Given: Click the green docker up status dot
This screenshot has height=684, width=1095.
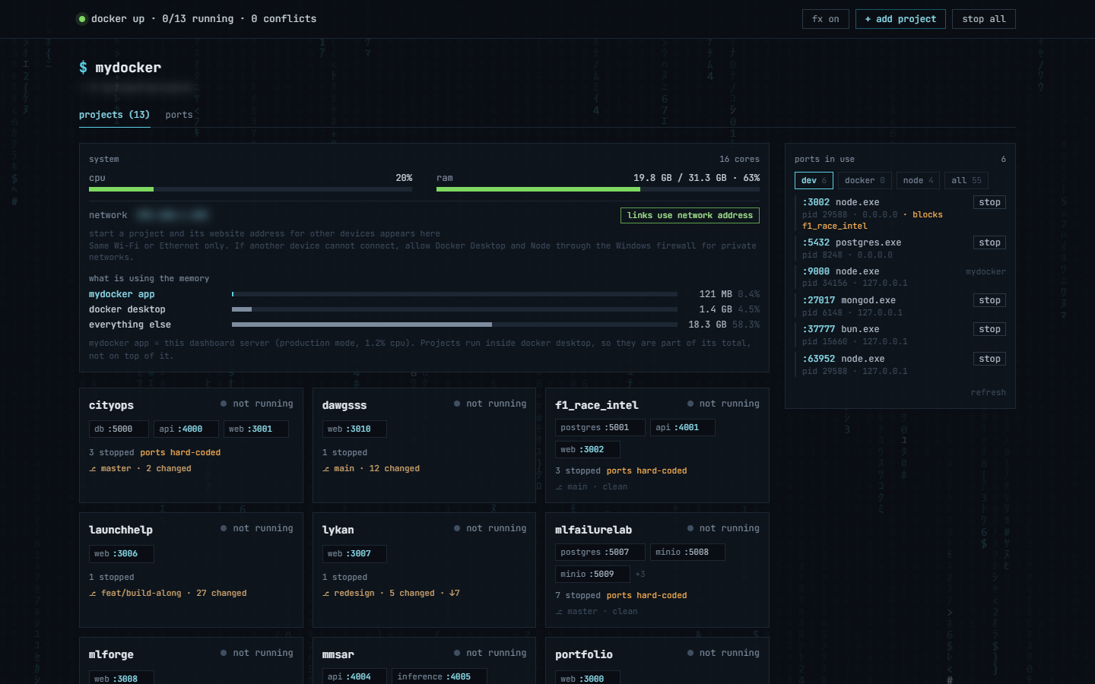Looking at the screenshot, I should 81,19.
